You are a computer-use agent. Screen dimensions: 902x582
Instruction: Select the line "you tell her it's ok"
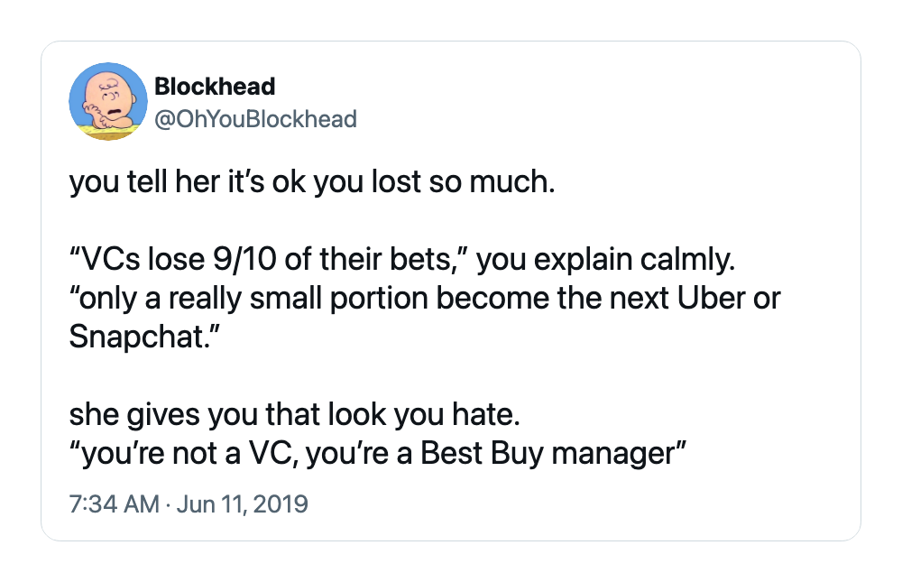coord(188,182)
